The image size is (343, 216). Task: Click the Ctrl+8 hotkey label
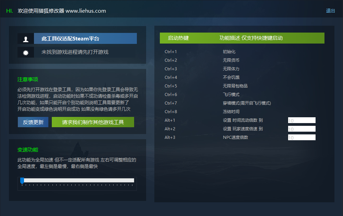(x=171, y=112)
